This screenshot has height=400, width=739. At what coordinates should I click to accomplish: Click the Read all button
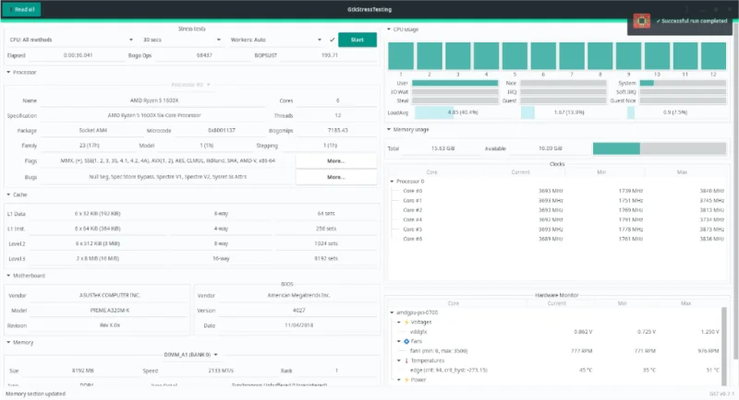point(21,9)
